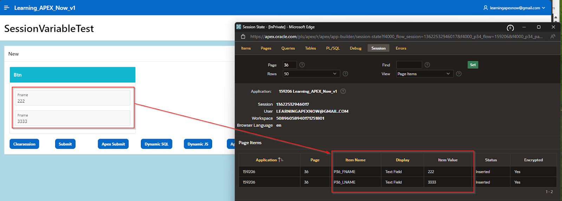The width and height of the screenshot is (562, 201).
Task: Click Learning_APEX_Now_v1 app title in header
Action: click(x=45, y=8)
